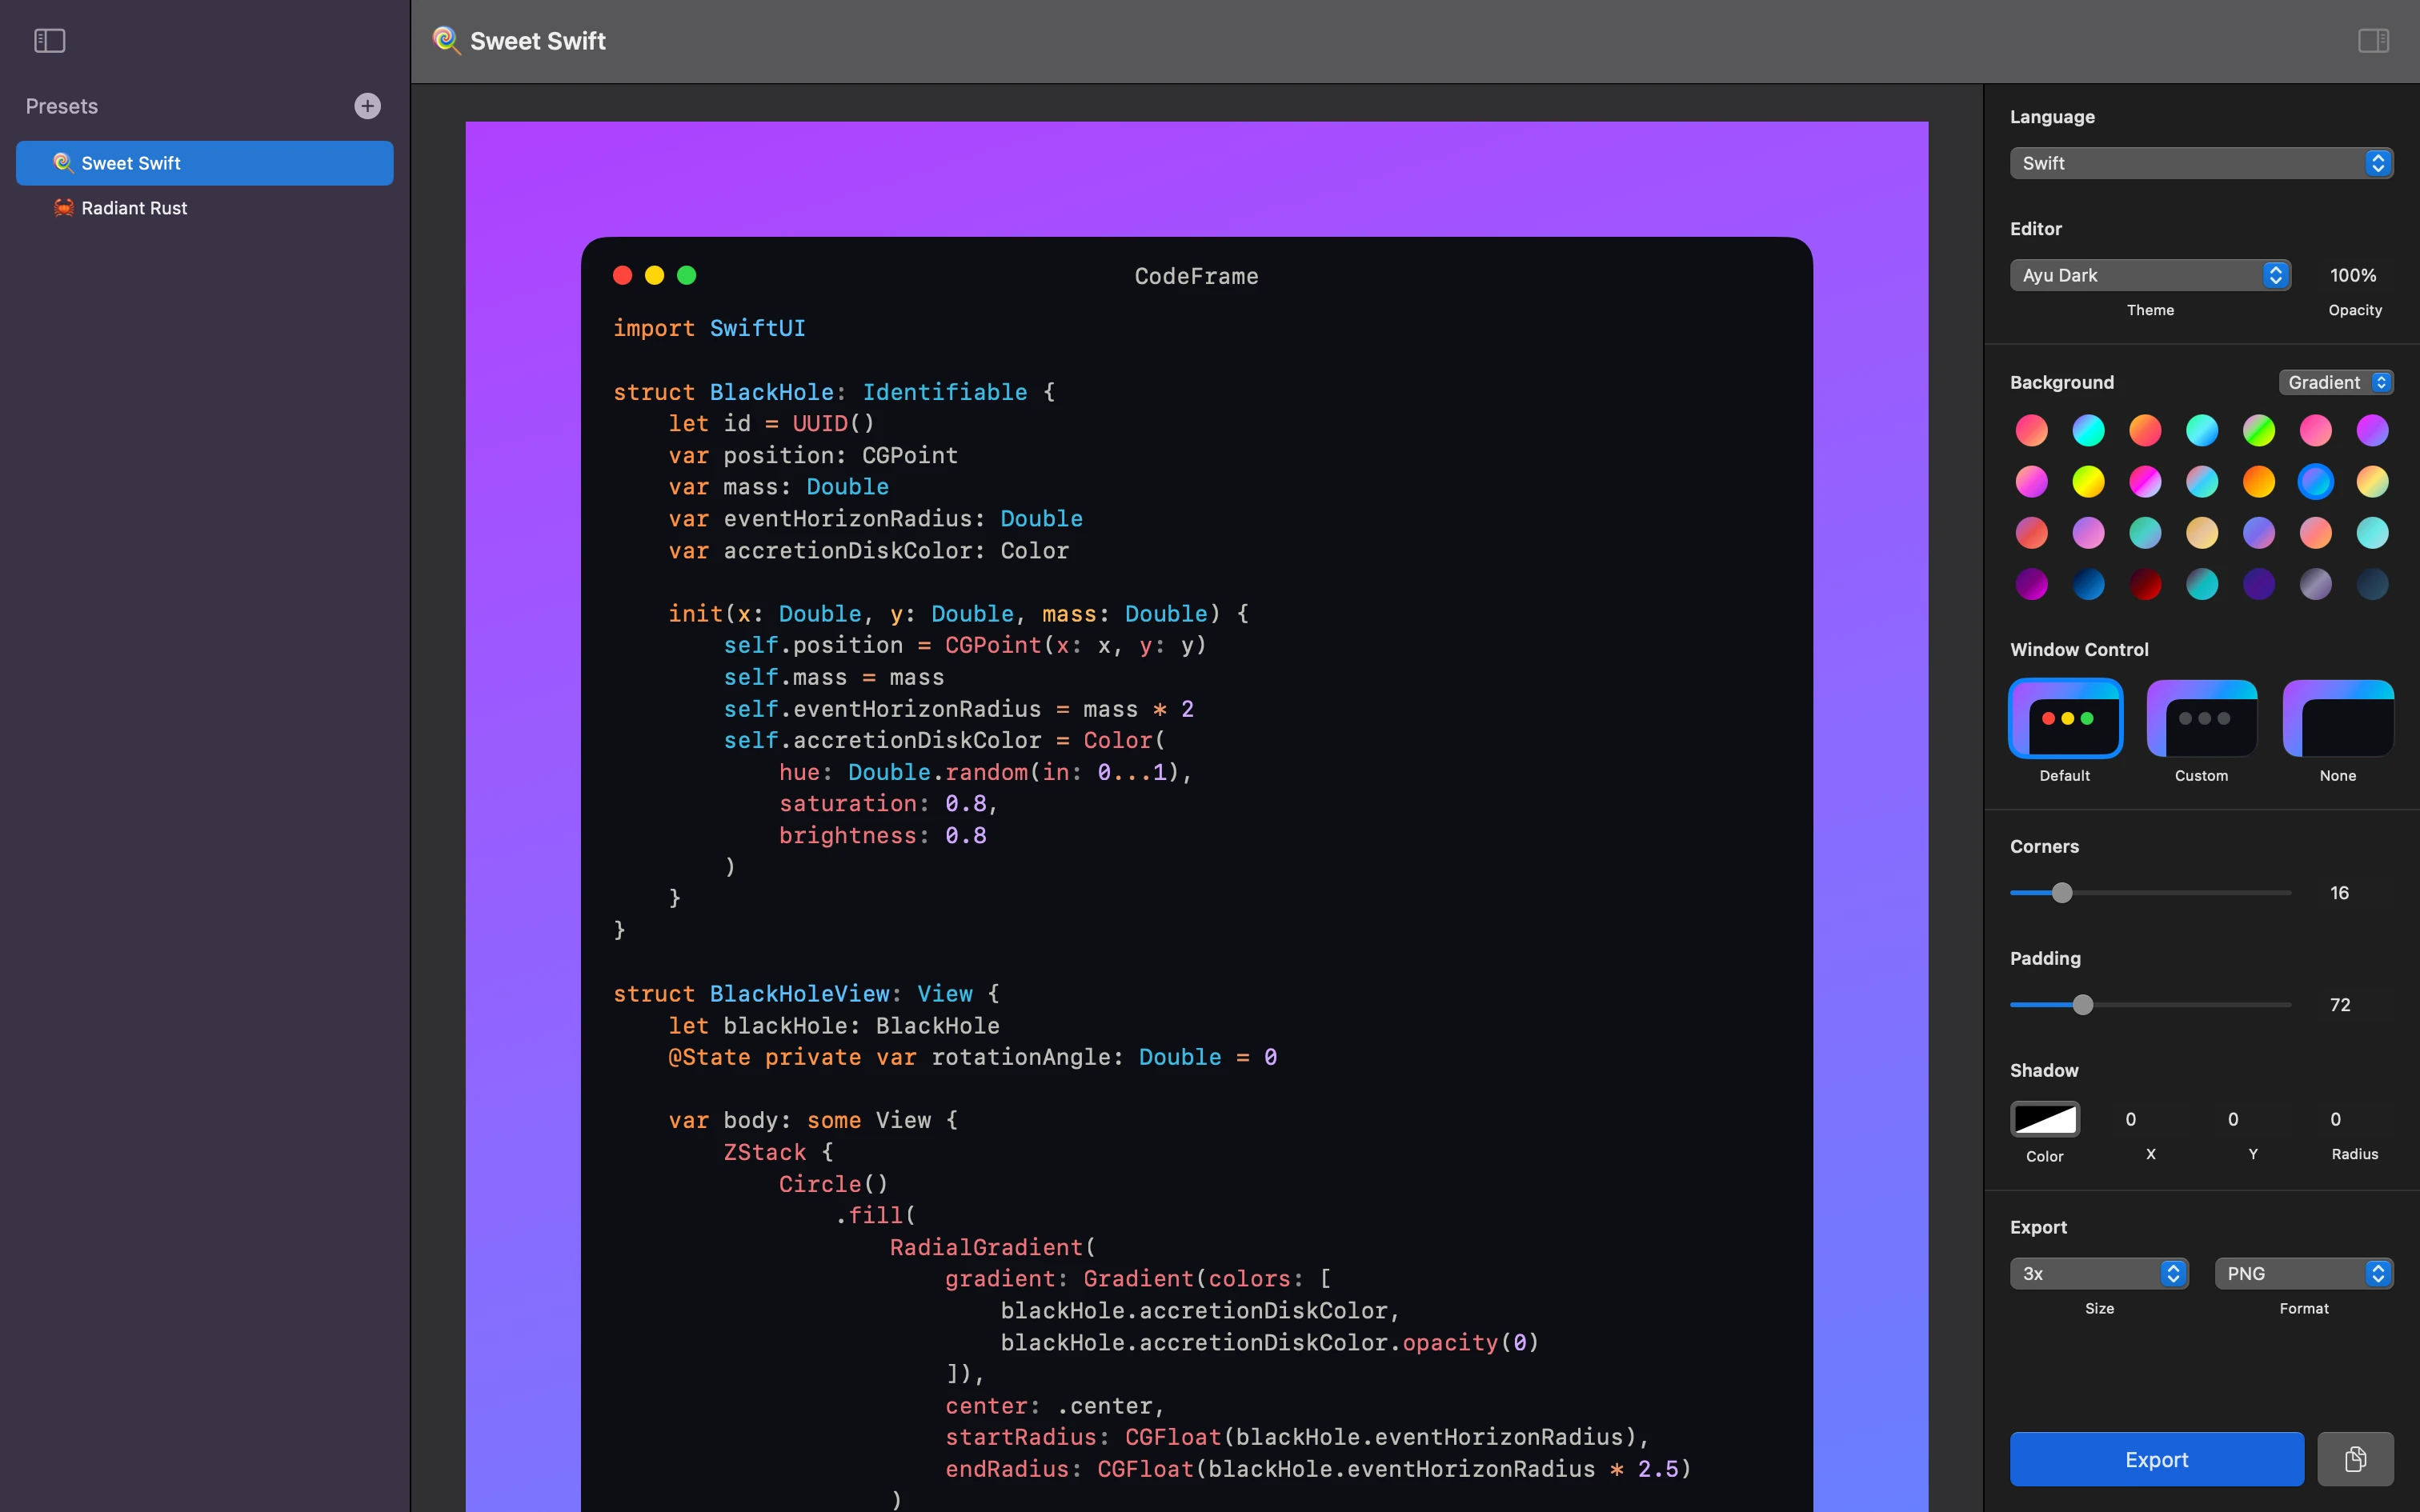
Task: Select the Custom window control style
Action: pos(2202,719)
